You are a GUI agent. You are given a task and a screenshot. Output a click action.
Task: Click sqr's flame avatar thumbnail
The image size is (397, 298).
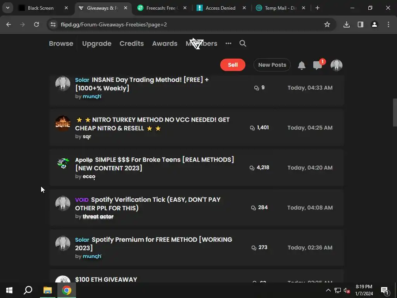[63, 123]
